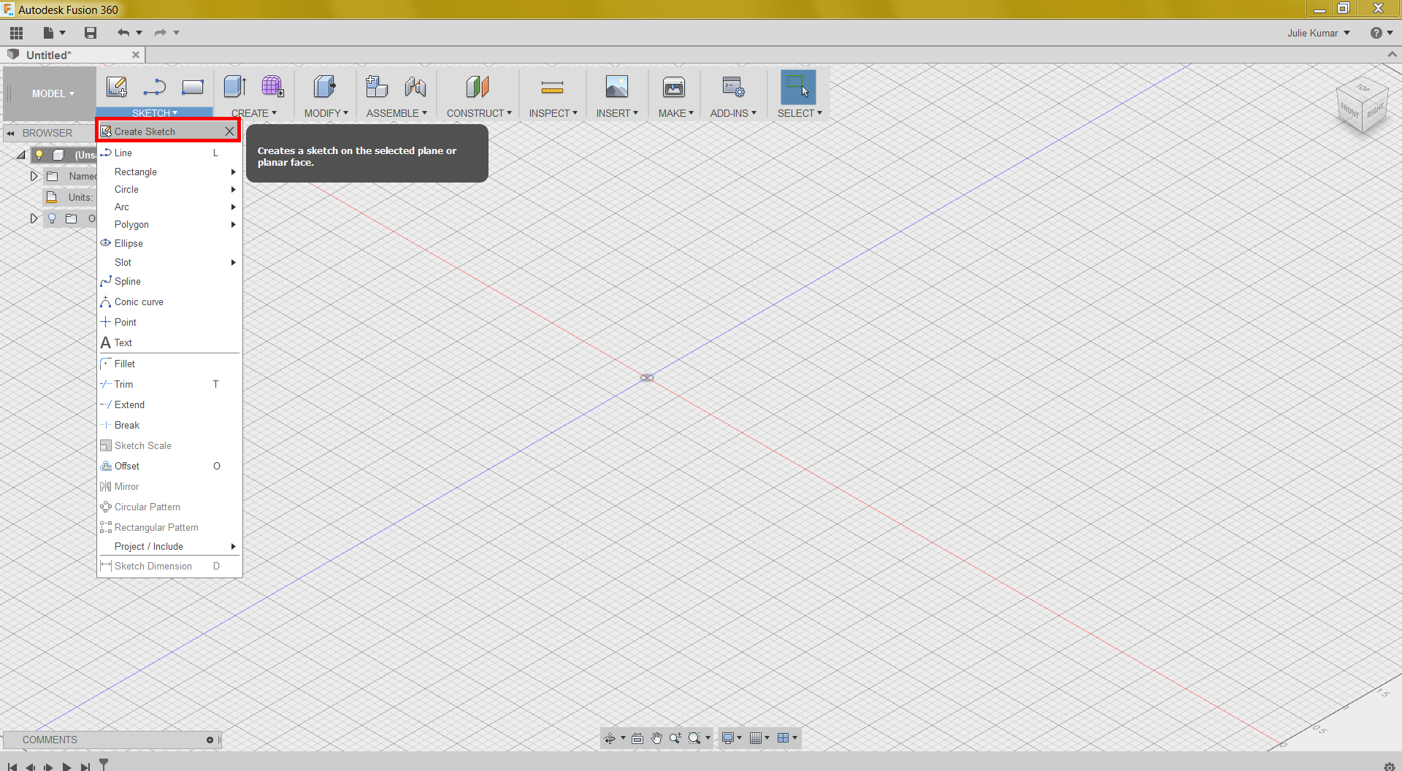The image size is (1402, 771).
Task: Open the Rectangle submenu
Action: pos(169,172)
